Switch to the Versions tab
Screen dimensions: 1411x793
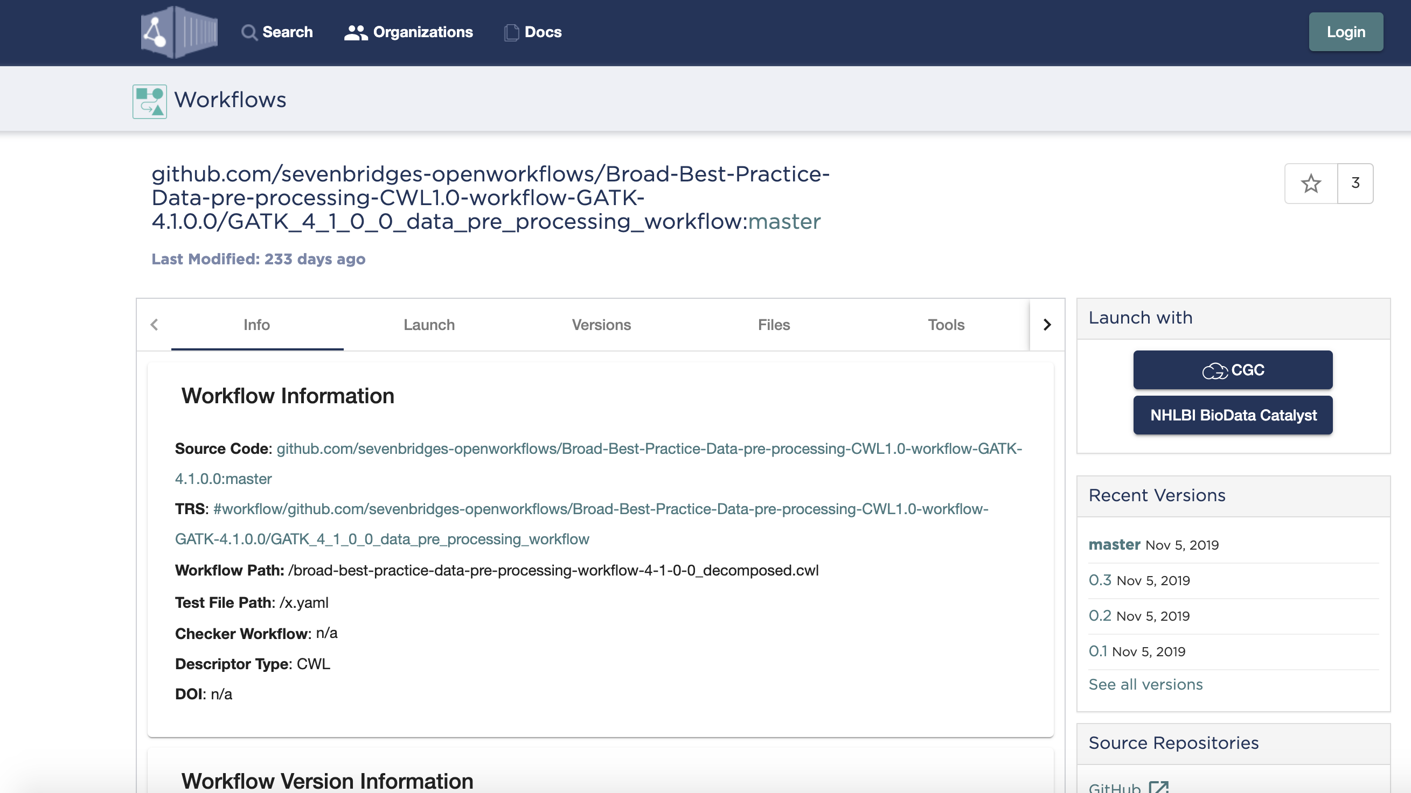601,325
